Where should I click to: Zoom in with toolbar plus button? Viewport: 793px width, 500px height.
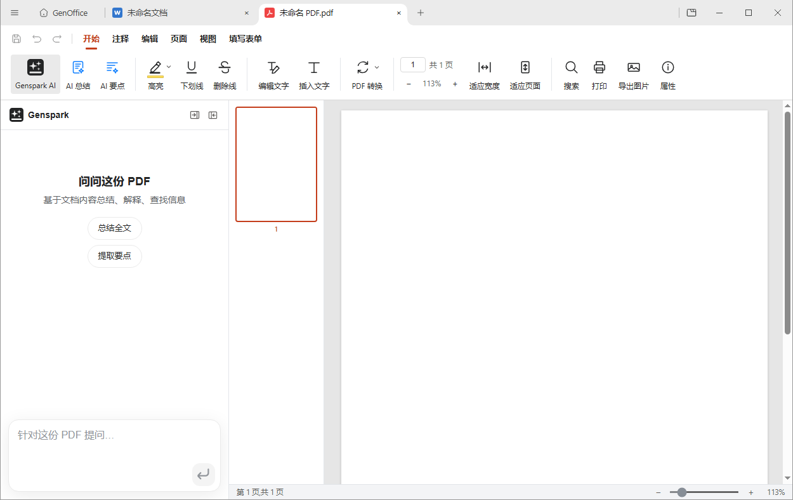coord(455,84)
